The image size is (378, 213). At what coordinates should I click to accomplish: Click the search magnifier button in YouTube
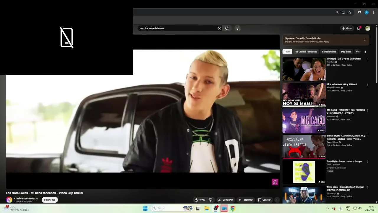(x=227, y=28)
